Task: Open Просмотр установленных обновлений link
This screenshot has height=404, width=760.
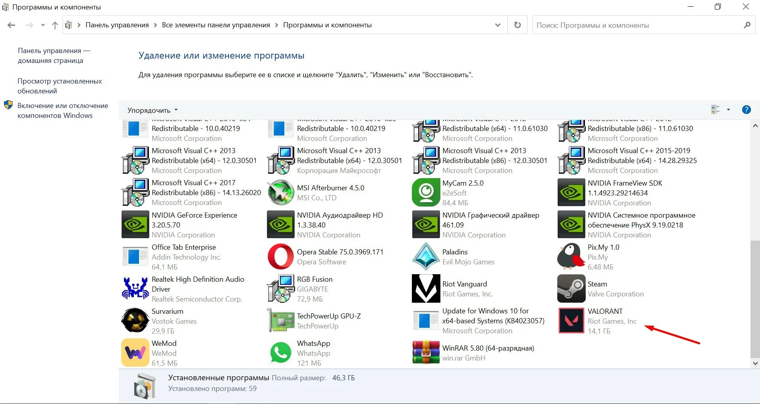Action: click(60, 86)
